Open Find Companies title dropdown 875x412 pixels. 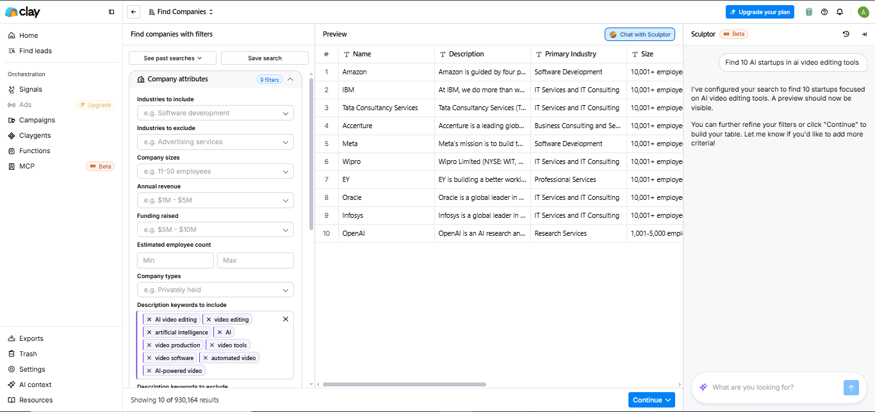[x=181, y=12]
